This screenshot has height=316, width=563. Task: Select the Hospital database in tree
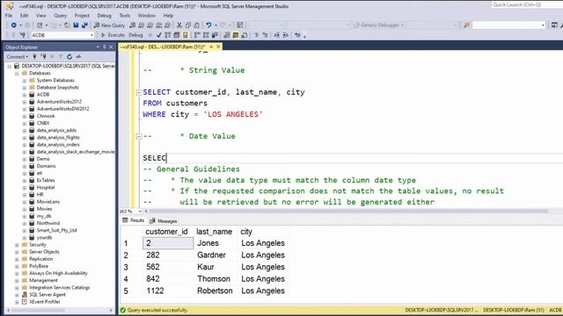pos(46,187)
